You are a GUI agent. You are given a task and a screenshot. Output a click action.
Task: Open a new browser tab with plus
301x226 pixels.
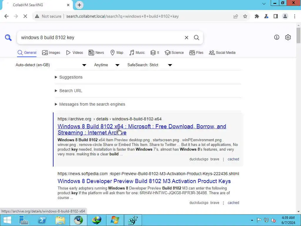coord(79,5)
